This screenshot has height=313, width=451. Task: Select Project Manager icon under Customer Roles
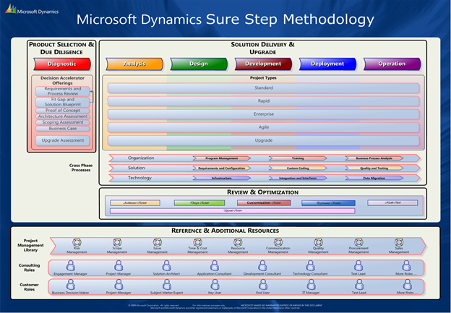coord(119,285)
